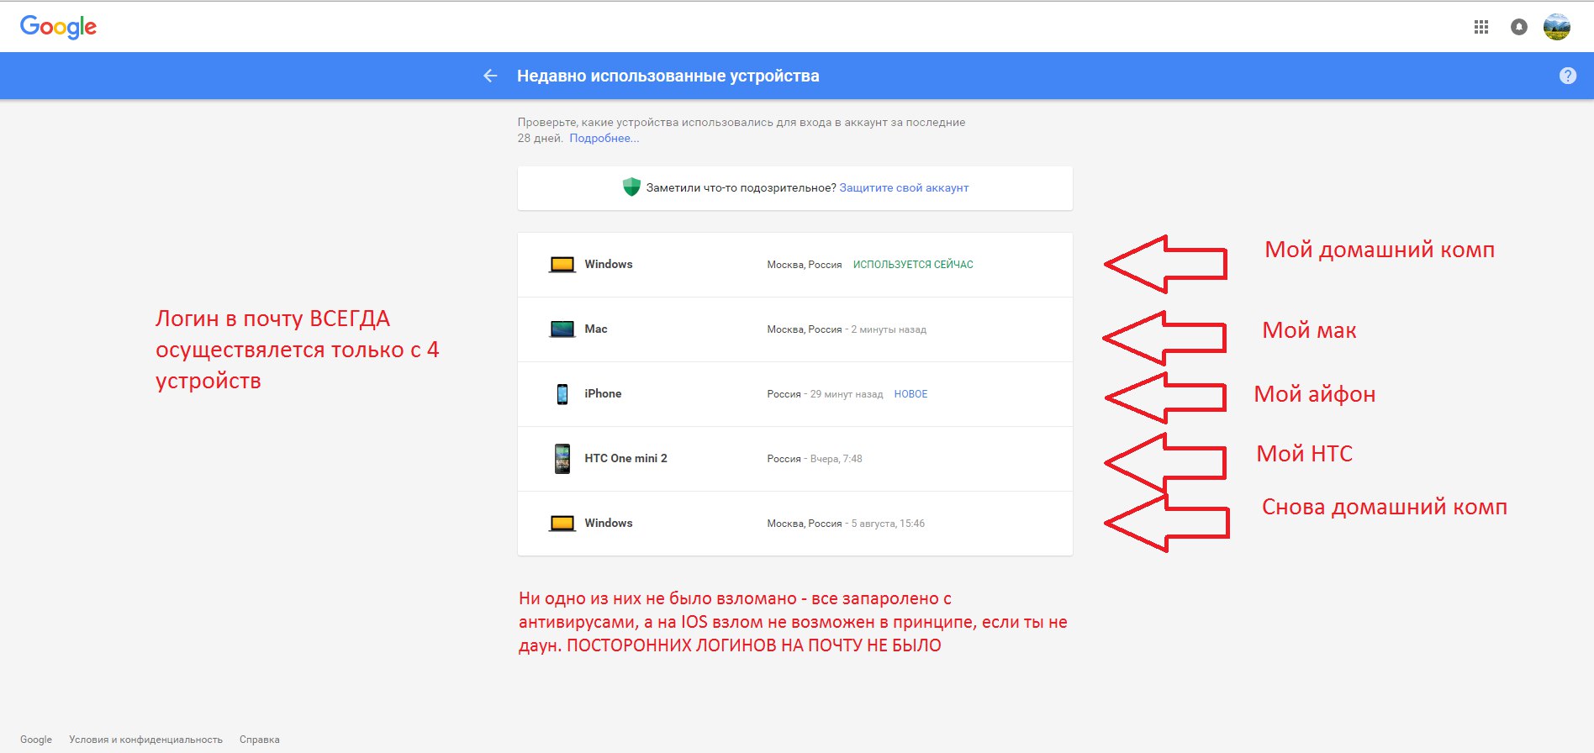
Task: Open the help question mark icon
Action: point(1567,76)
